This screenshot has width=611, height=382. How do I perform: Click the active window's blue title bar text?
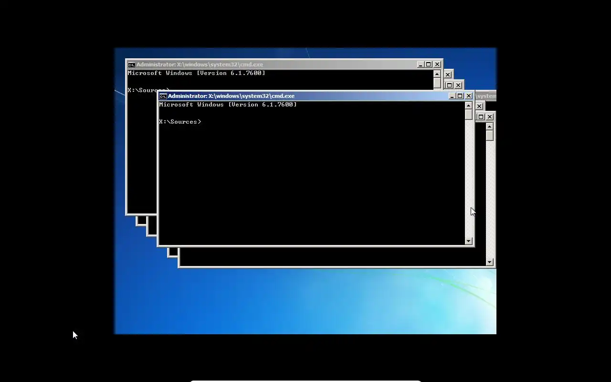coord(231,96)
